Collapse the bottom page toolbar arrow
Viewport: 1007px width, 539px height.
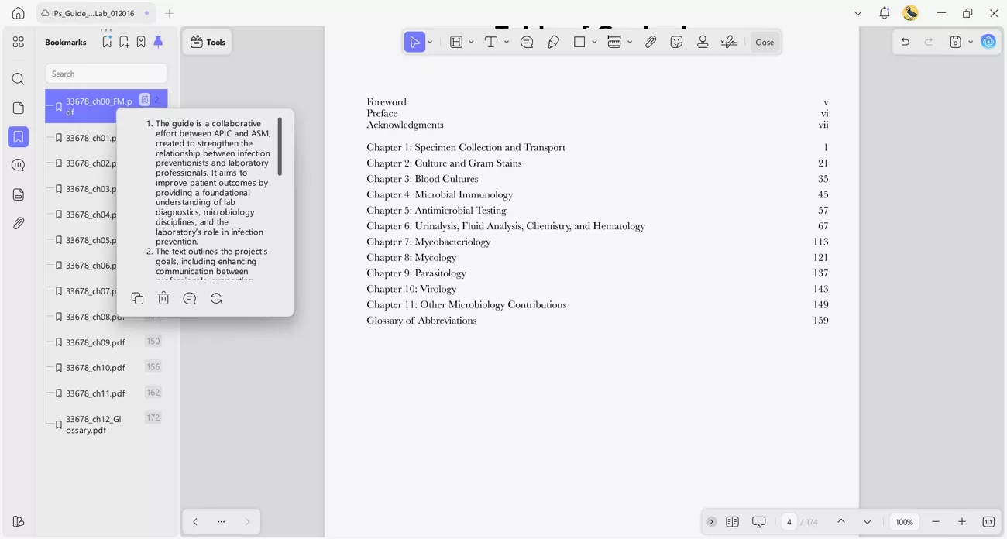[712, 522]
